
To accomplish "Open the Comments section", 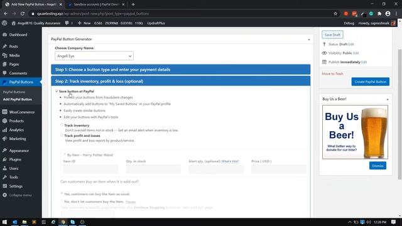I will (x=18, y=73).
